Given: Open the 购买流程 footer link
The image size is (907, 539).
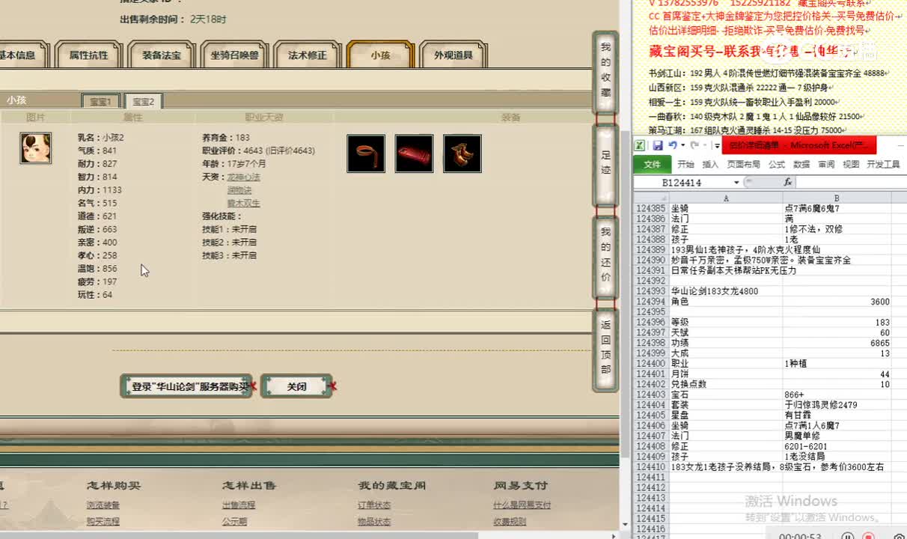Looking at the screenshot, I should (x=103, y=522).
